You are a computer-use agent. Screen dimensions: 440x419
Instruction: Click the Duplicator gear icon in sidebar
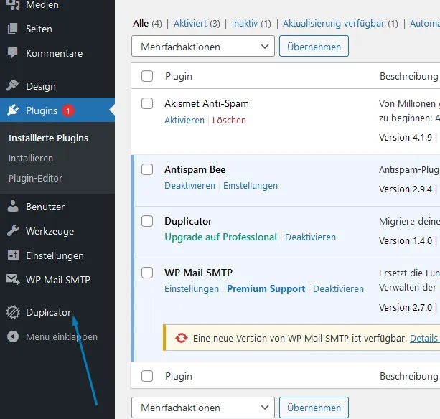[x=13, y=312]
